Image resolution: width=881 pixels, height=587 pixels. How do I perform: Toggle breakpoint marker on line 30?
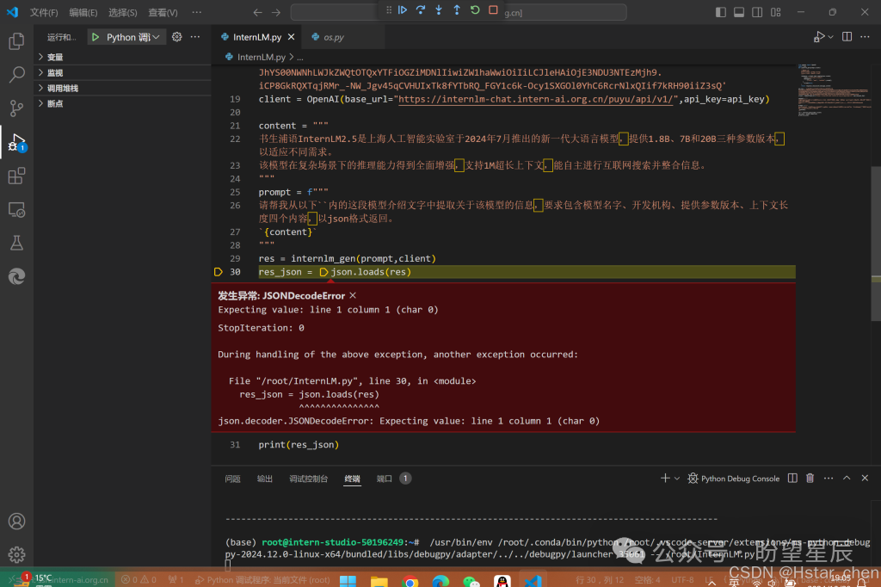[x=219, y=272]
